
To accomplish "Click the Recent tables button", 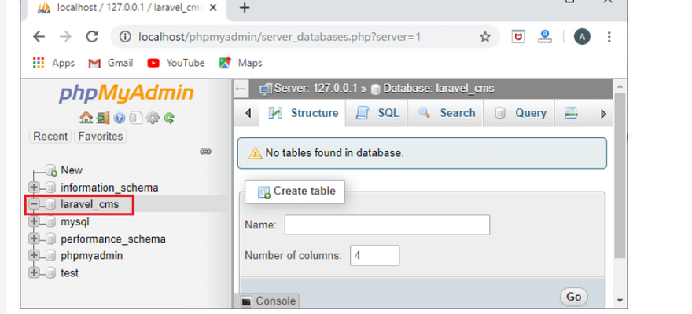I will [x=50, y=136].
